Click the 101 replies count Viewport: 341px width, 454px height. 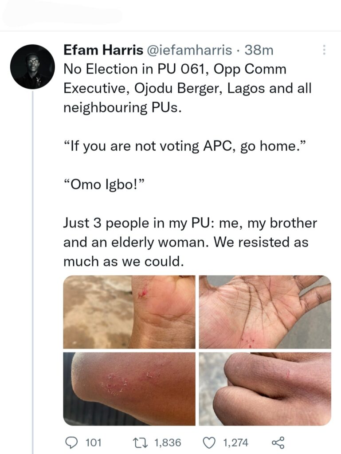click(x=92, y=442)
